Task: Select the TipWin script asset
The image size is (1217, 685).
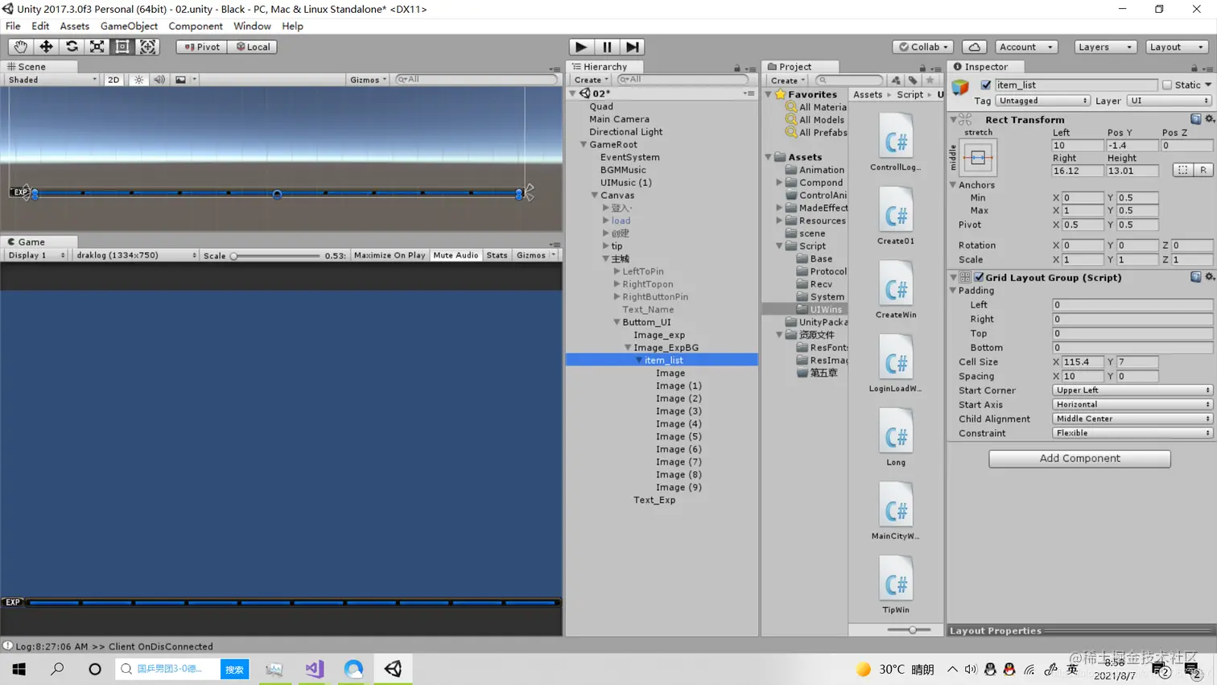Action: coord(896,584)
